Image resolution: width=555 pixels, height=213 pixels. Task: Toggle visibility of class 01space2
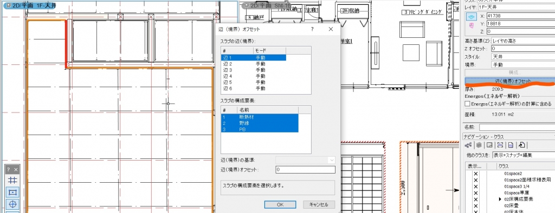pos(476,174)
